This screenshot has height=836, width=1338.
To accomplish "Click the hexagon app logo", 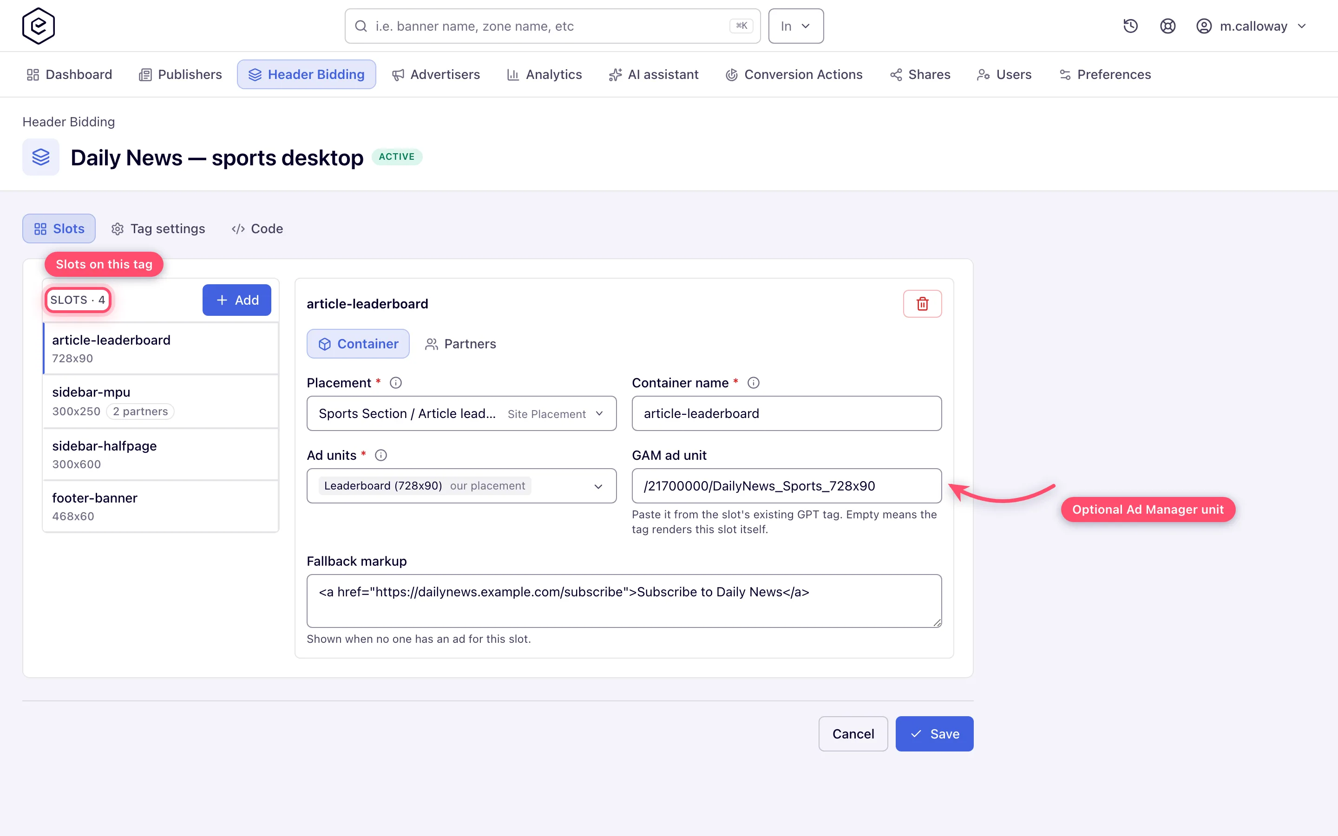I will point(38,26).
